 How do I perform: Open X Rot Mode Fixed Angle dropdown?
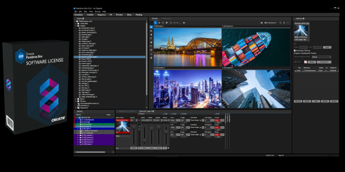click(196, 120)
